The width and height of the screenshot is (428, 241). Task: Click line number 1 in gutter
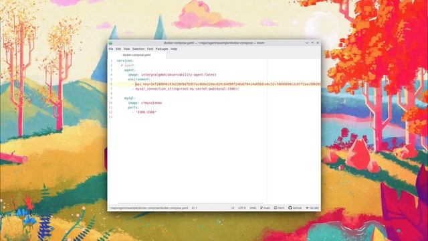tap(111, 61)
